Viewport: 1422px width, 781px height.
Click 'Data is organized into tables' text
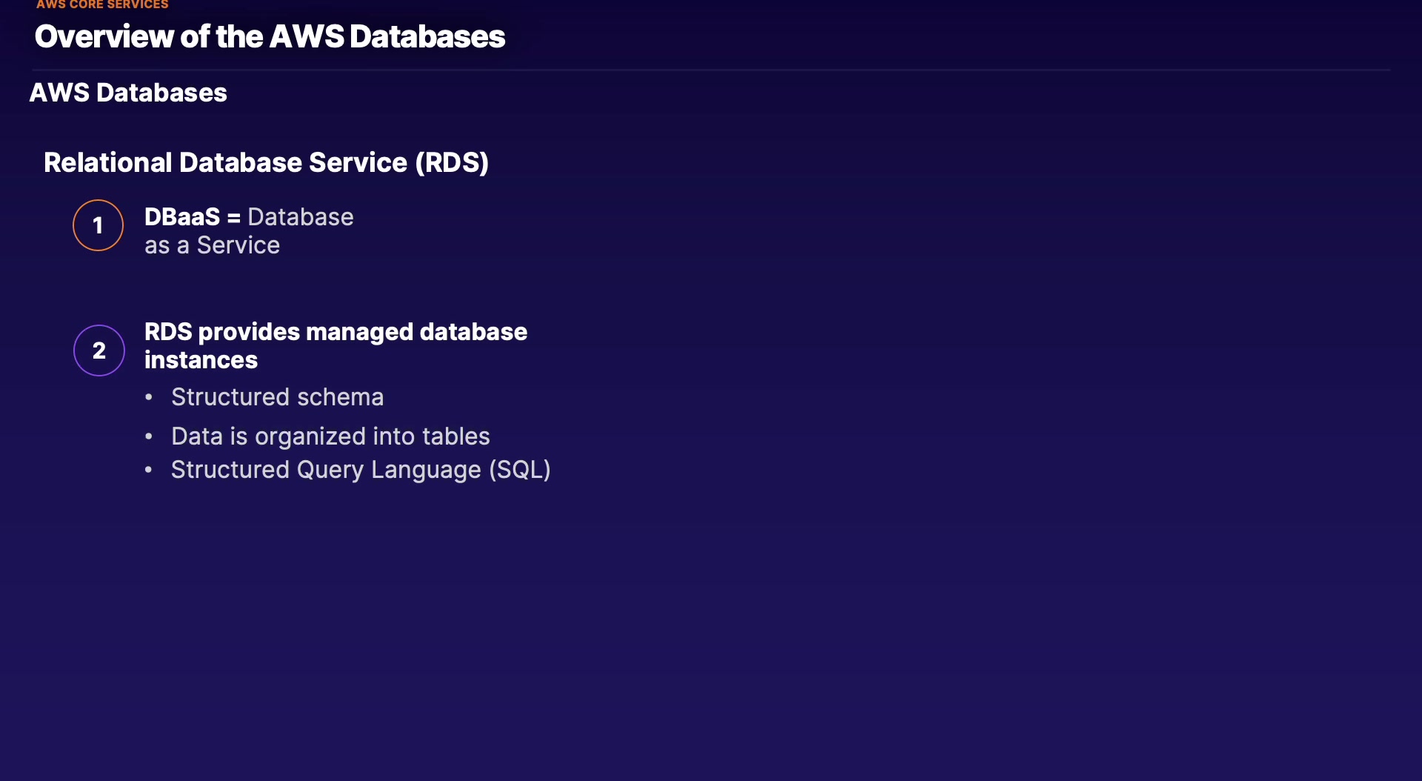[330, 436]
